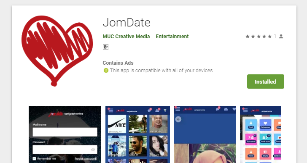Click the Forgot password link

click(x=86, y=159)
